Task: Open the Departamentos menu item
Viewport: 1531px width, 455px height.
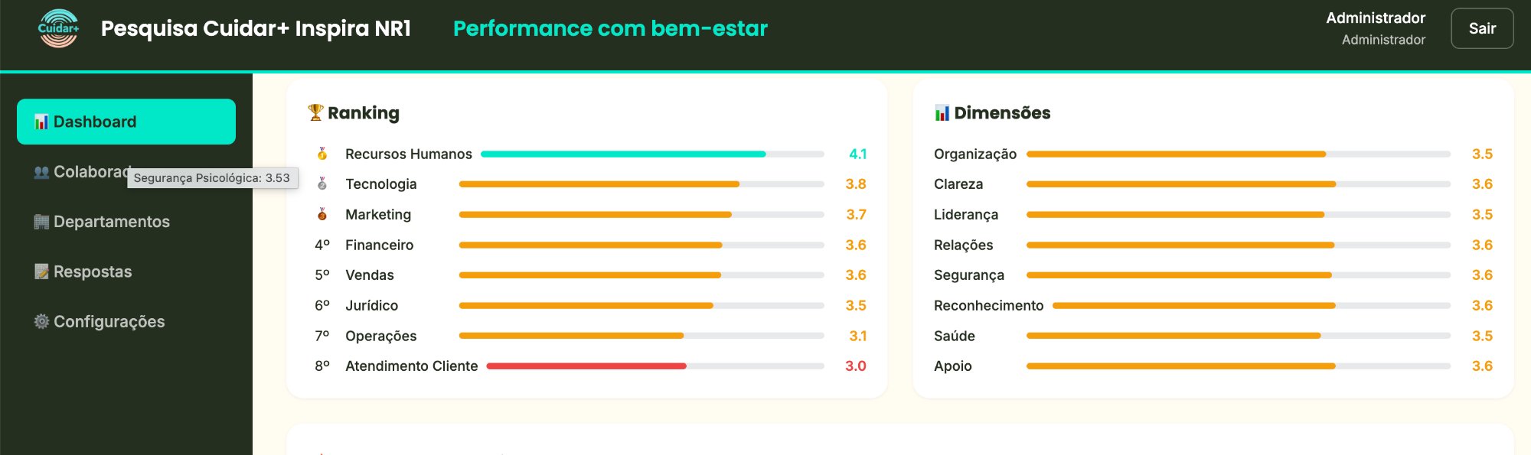Action: [112, 222]
